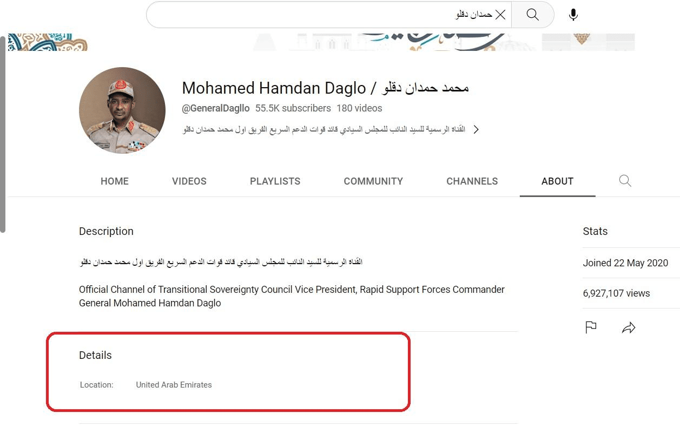This screenshot has width=680, height=426.
Task: Share channel using the arrow icon
Action: coord(628,327)
